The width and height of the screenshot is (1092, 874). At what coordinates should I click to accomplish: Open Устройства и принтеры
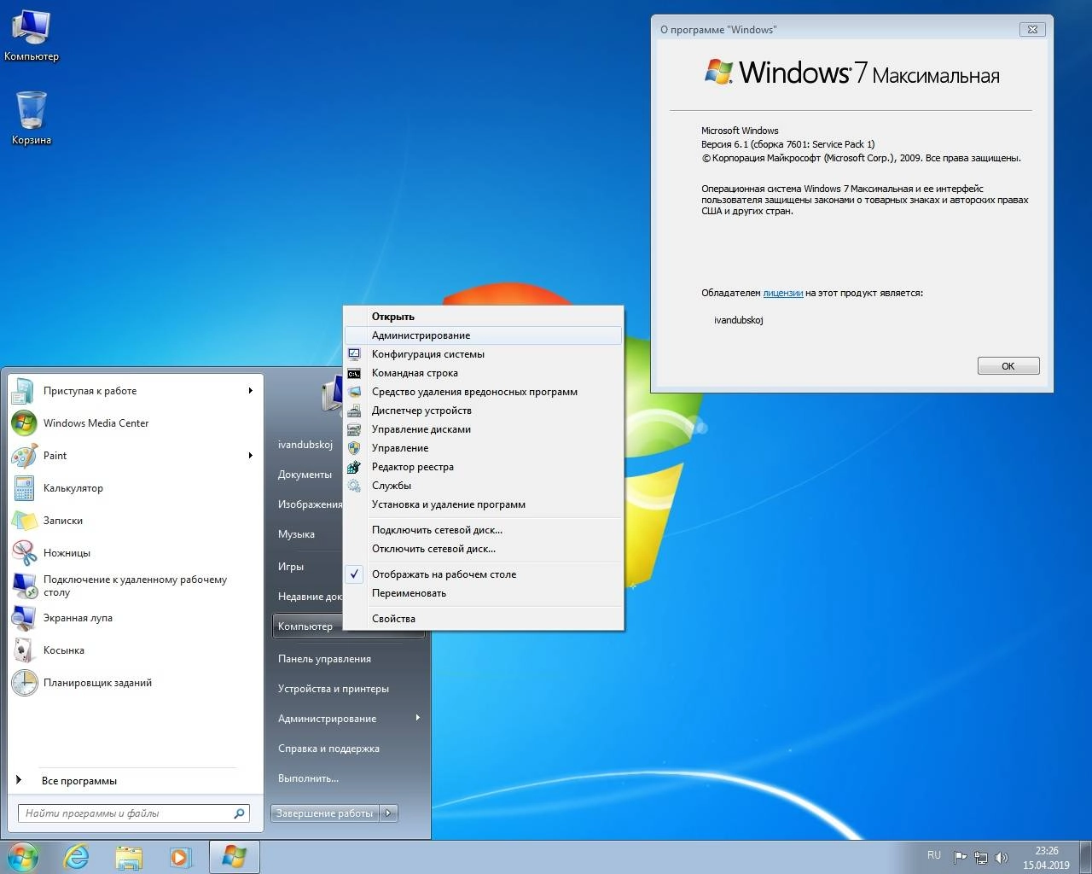(x=334, y=689)
